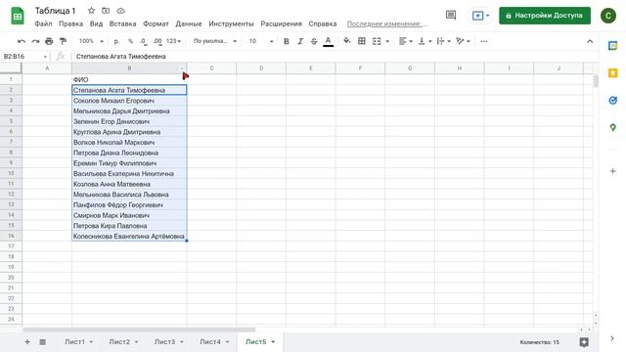Open font size 10 dropdown
This screenshot has height=352, width=626.
[261, 41]
